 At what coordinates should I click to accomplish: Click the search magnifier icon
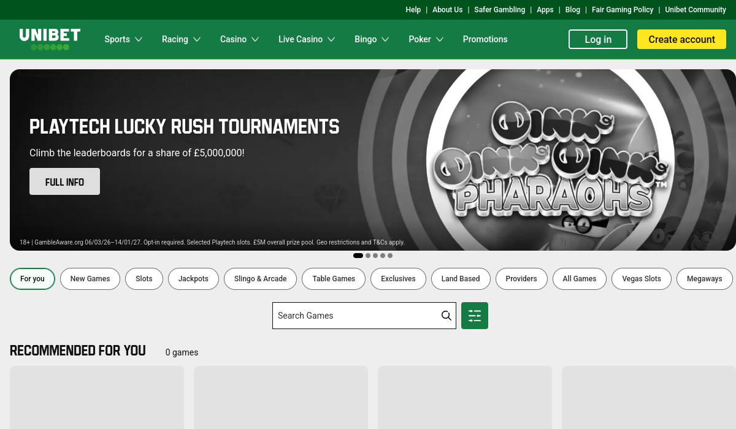click(447, 316)
